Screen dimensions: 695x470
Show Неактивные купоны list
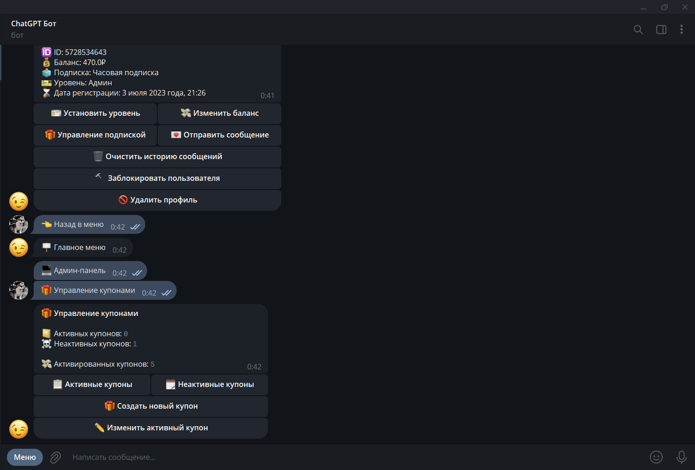209,384
